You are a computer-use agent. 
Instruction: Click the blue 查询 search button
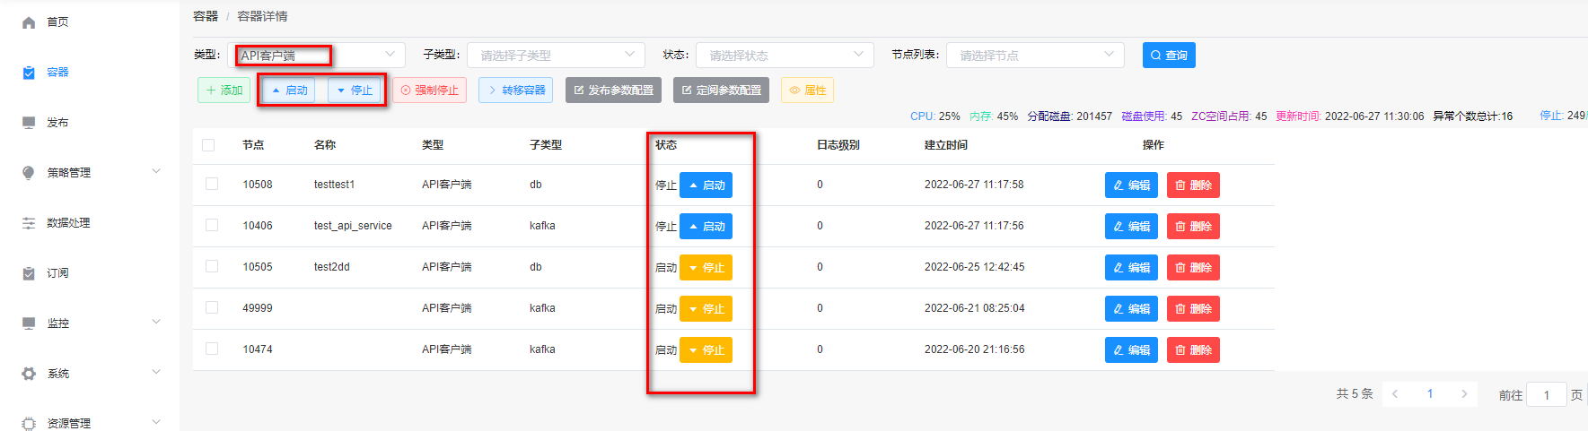1168,56
